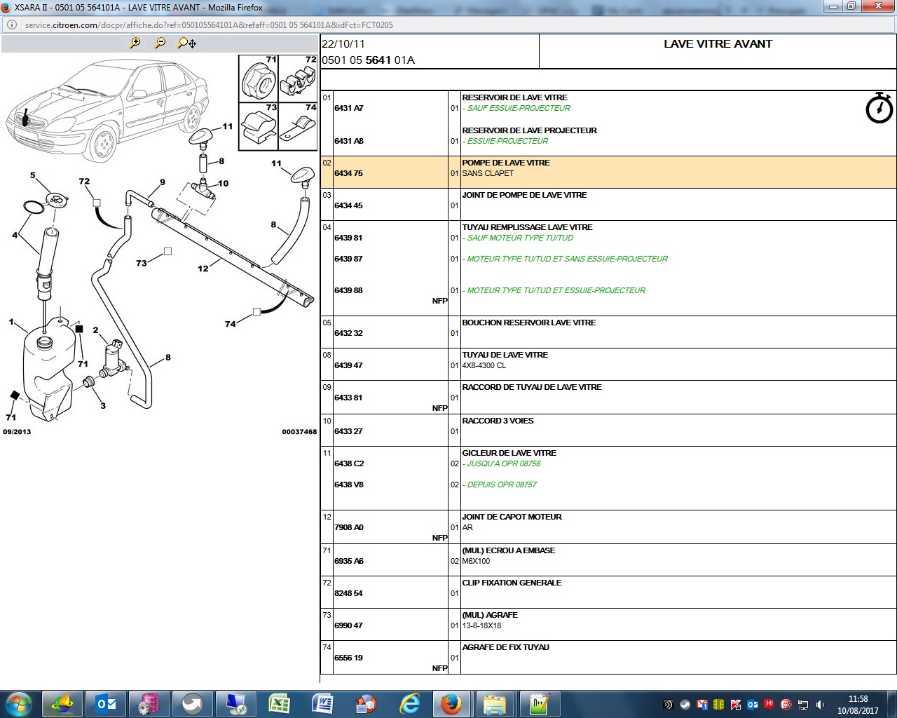
Task: Select part number 6439 47
Action: coord(348,365)
